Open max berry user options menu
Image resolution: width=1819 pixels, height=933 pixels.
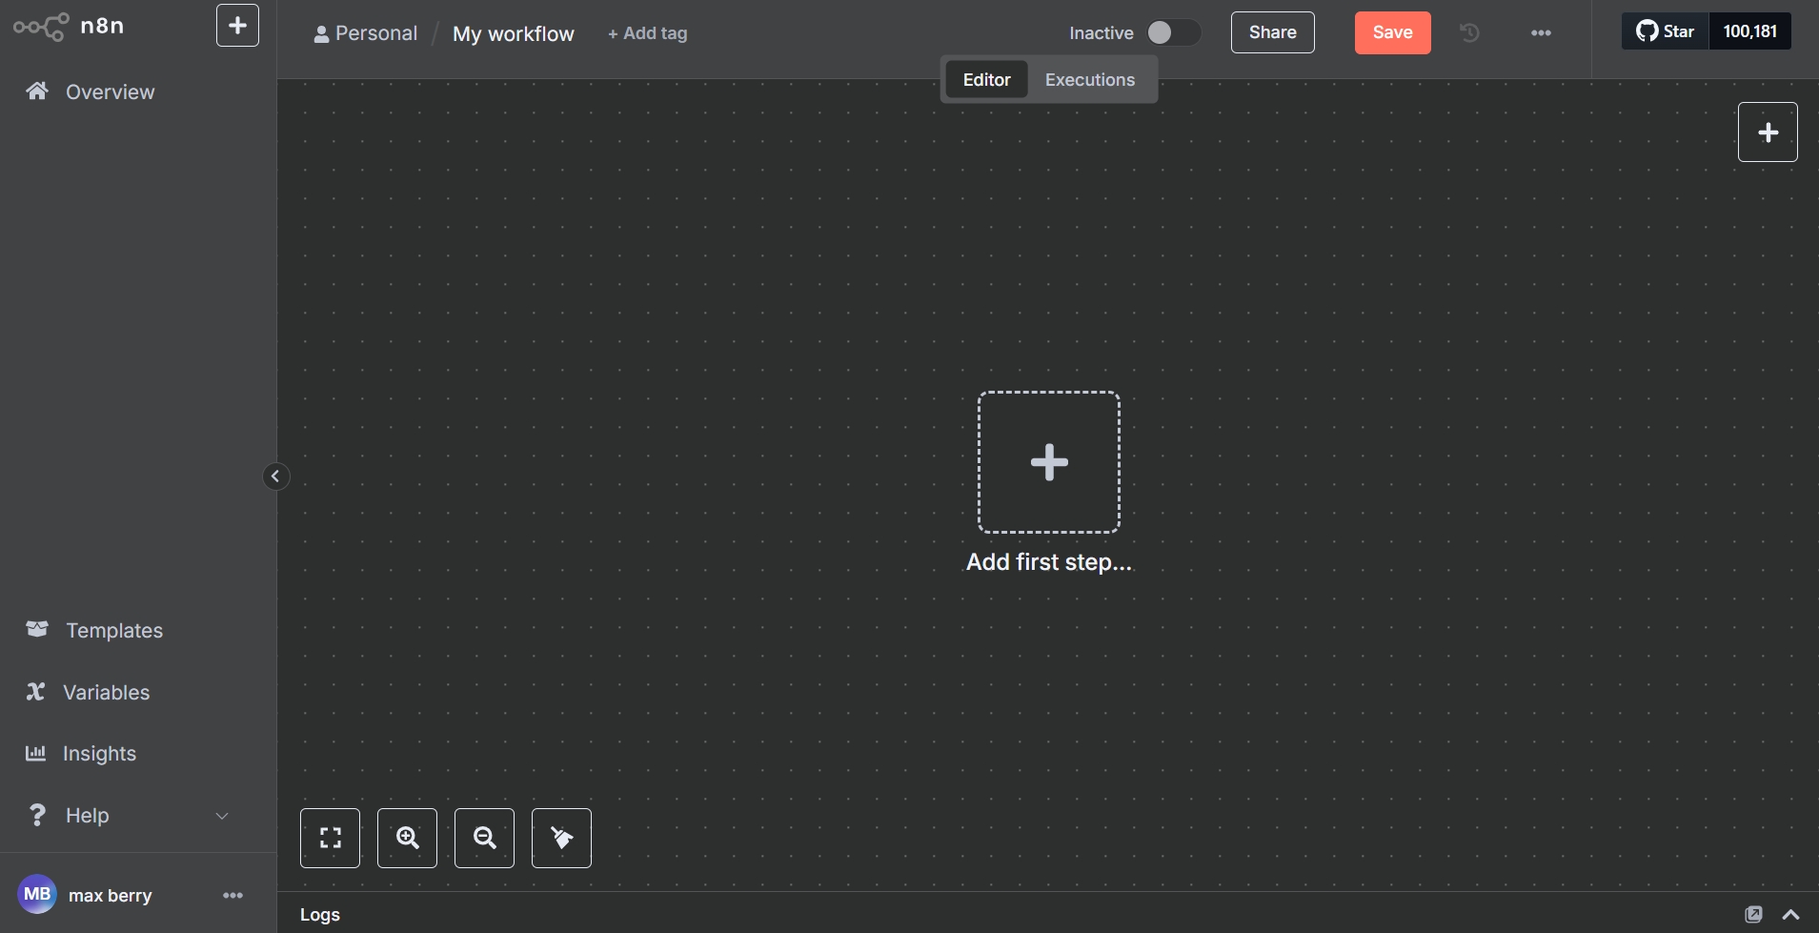coord(232,895)
